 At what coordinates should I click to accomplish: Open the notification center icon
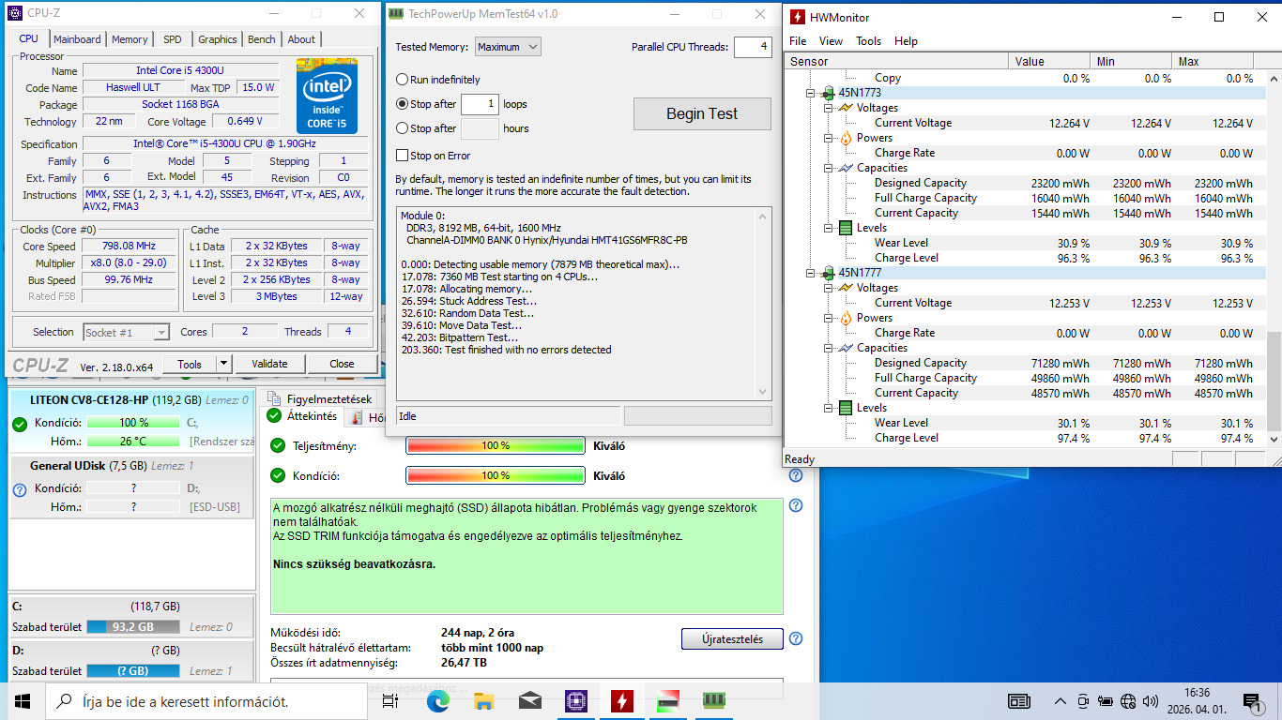1251,700
